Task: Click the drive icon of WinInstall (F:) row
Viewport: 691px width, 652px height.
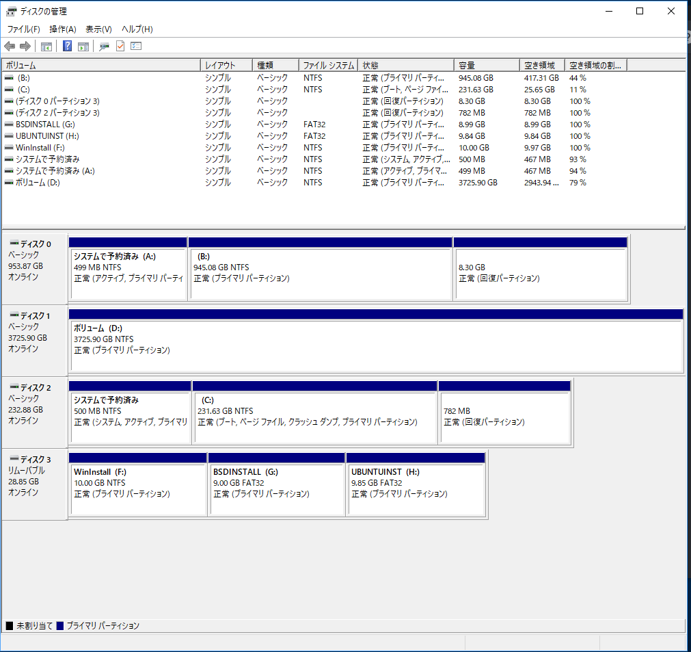Action: [9, 148]
